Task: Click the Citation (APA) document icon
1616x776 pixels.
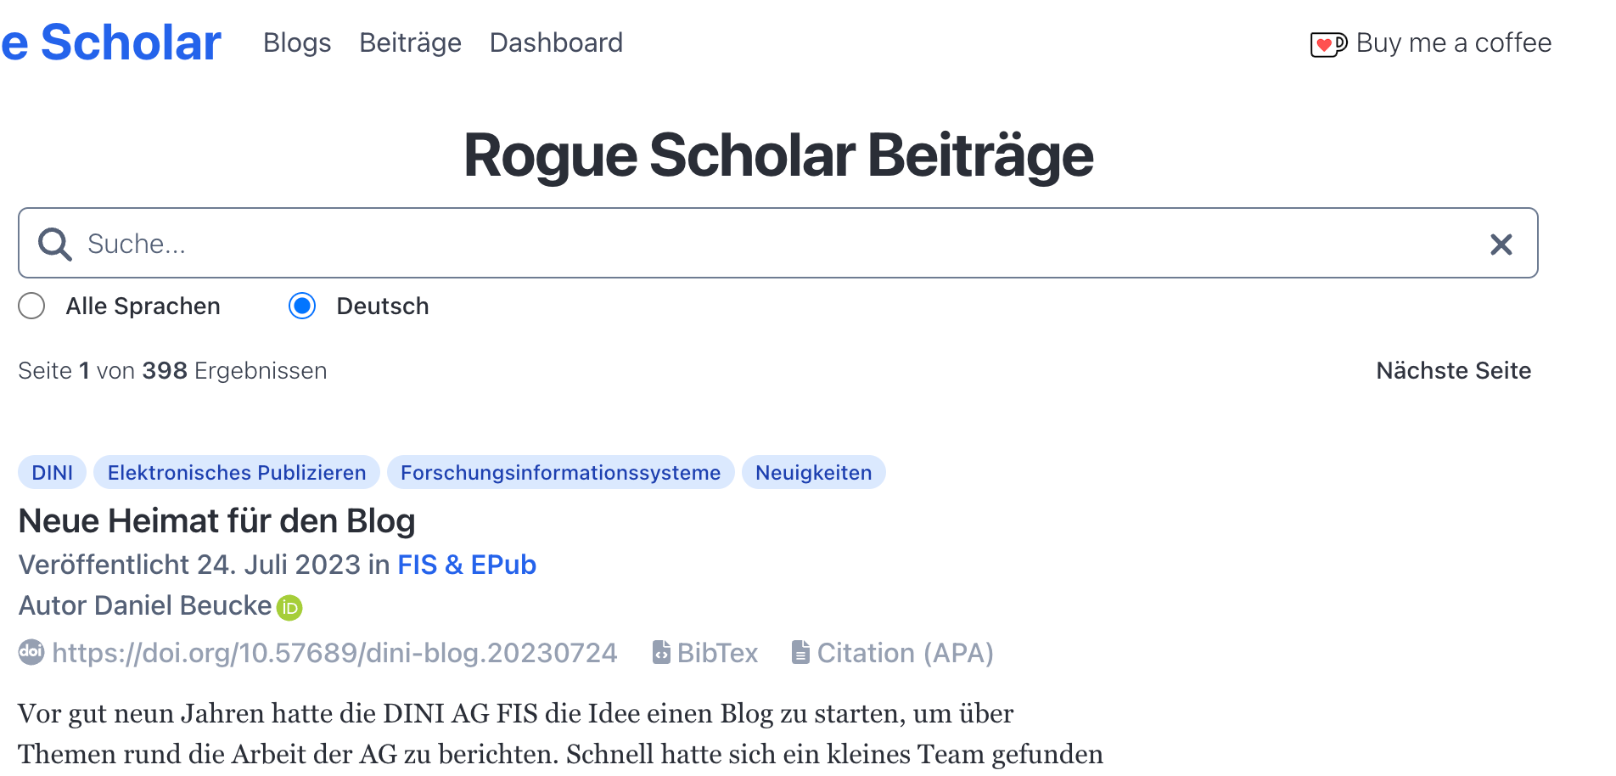Action: [x=800, y=652]
